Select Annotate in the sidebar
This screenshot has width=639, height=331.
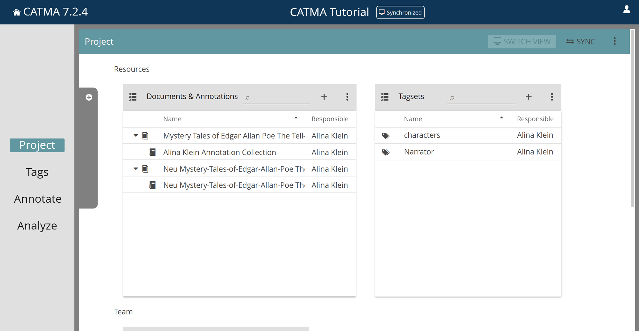tap(38, 199)
